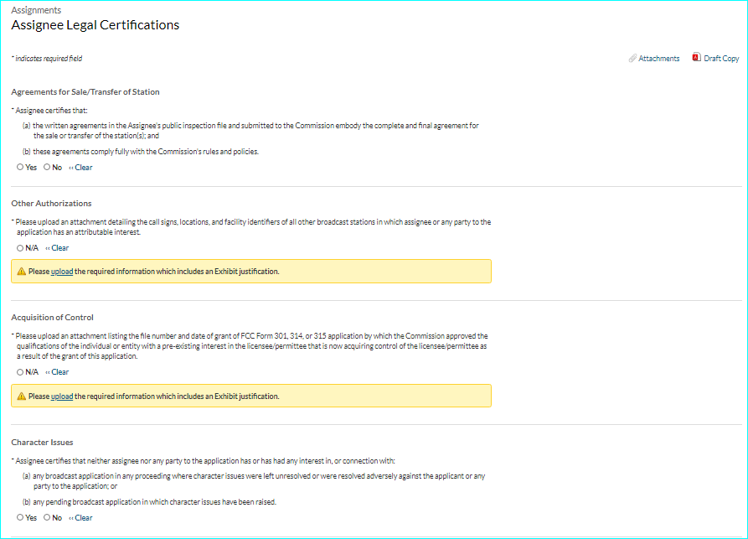The image size is (748, 539).
Task: Open the Draft Copy link
Action: (x=721, y=59)
